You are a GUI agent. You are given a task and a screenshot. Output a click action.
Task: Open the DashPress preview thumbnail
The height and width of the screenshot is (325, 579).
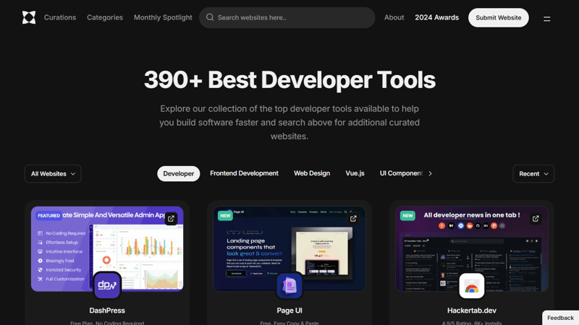coord(107,248)
